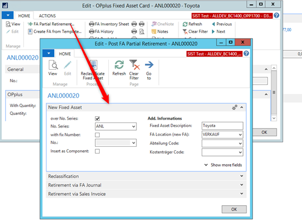Enable with fix Number checkbox
This screenshot has width=302, height=221.
pos(97,135)
